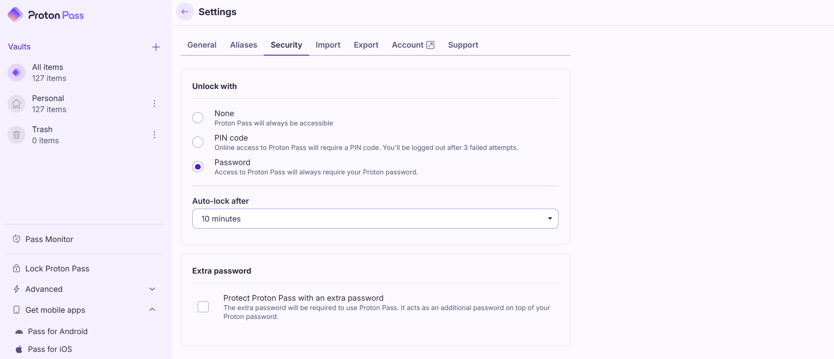Open the Auto-lock after dropdown
The height and width of the screenshot is (359, 834).
pyautogui.click(x=375, y=219)
